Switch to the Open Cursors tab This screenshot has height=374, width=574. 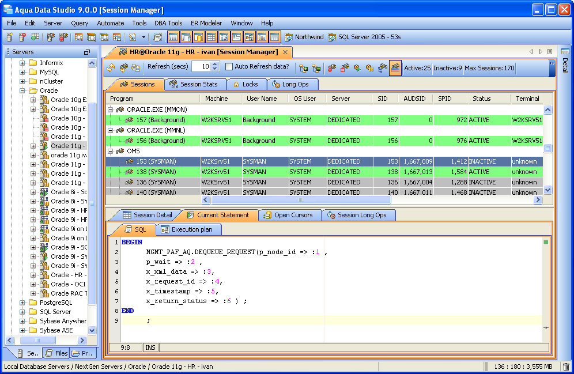[x=288, y=215]
